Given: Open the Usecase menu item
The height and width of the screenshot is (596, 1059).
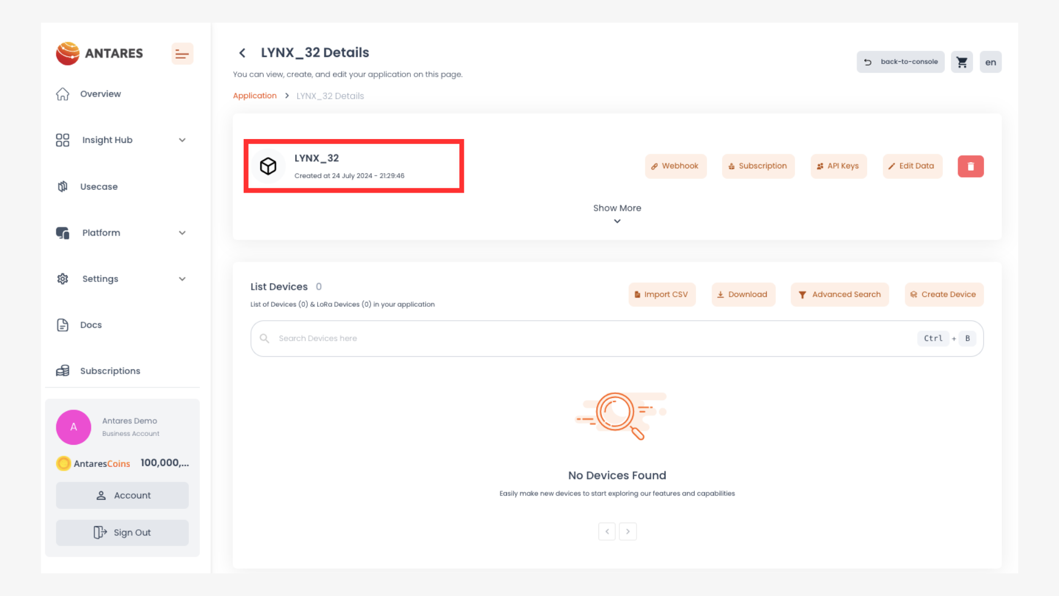Looking at the screenshot, I should pyautogui.click(x=99, y=187).
